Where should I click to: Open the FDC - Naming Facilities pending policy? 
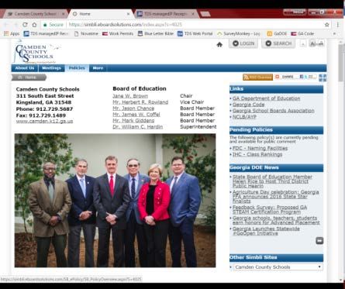260,148
